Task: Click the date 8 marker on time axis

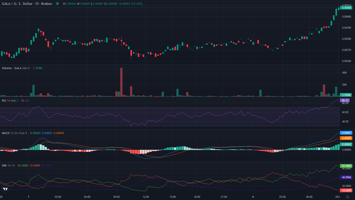Action: pos(253,196)
